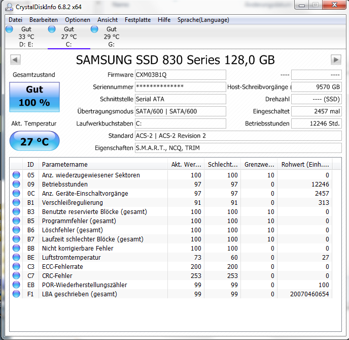The height and width of the screenshot is (340, 349).
Task: Click status orb of POR-Wiederherstellungszähler row
Action: [16, 285]
